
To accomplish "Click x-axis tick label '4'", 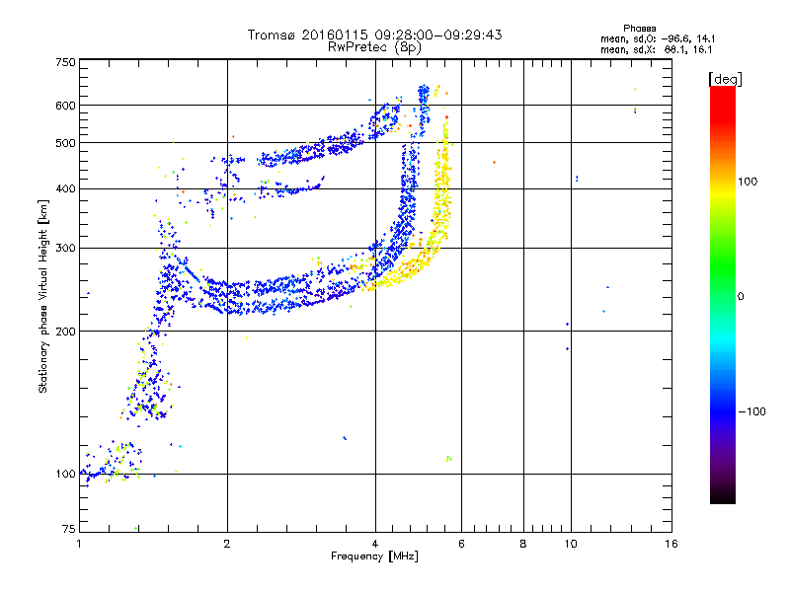I will tap(375, 544).
